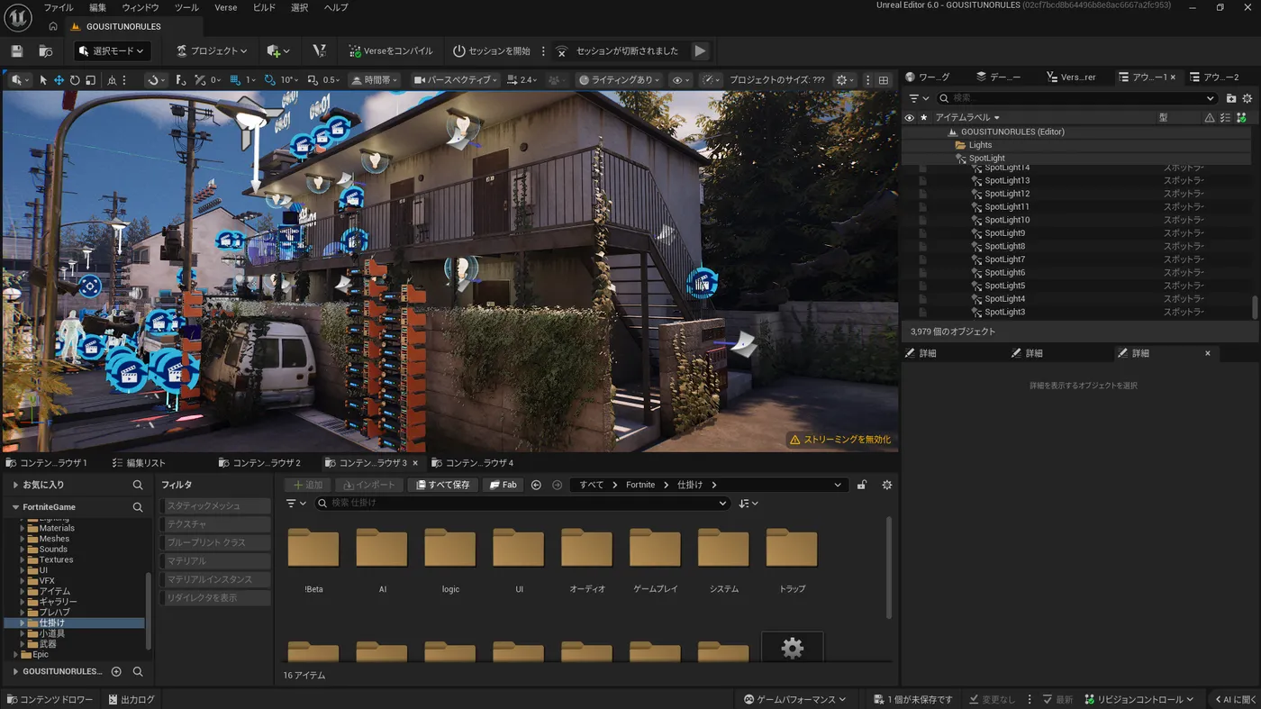1261x709 pixels.
Task: Open the 出力ログ panel from the status bar
Action: [132, 699]
